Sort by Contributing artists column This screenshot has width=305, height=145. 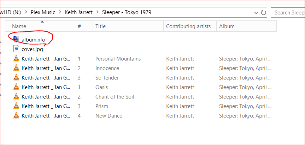[x=188, y=26]
